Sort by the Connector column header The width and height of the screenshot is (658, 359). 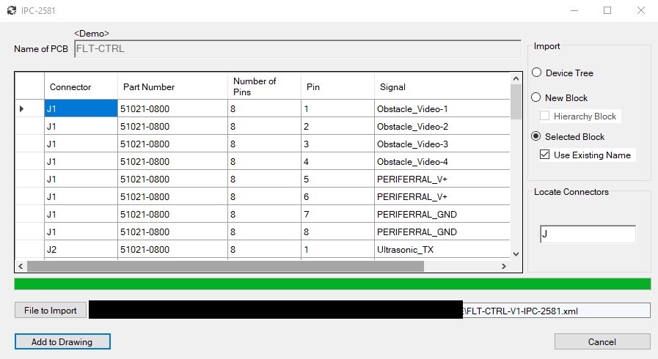81,86
